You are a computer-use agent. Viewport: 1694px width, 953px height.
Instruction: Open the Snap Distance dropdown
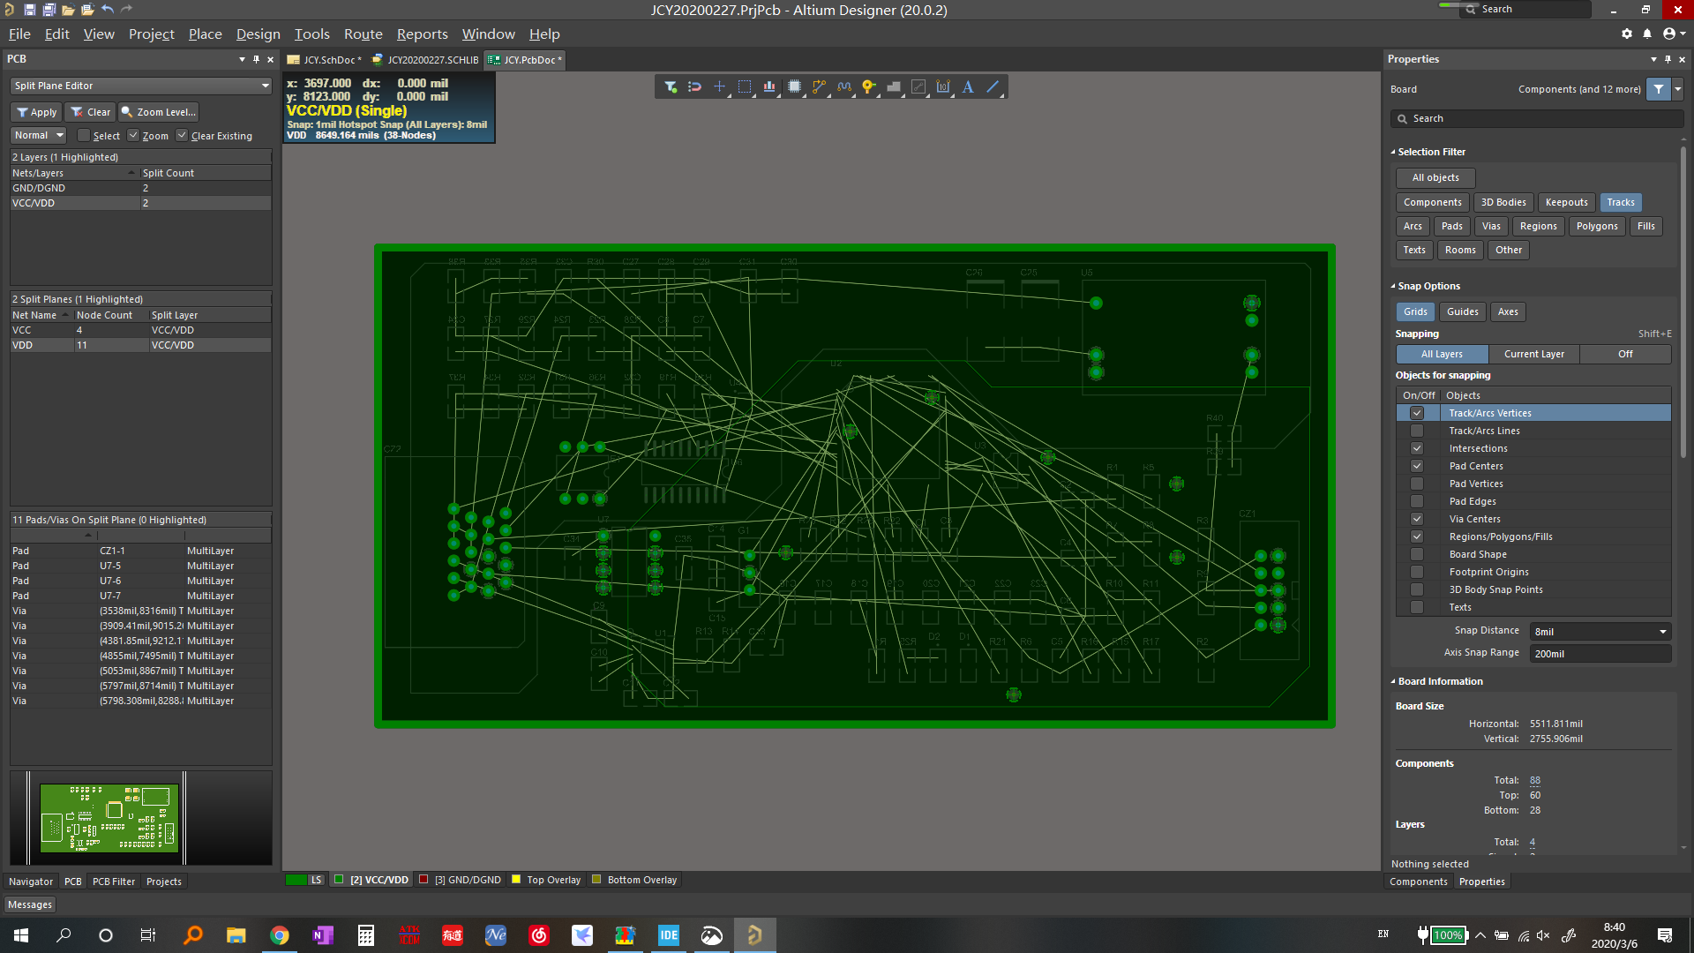pyautogui.click(x=1662, y=631)
